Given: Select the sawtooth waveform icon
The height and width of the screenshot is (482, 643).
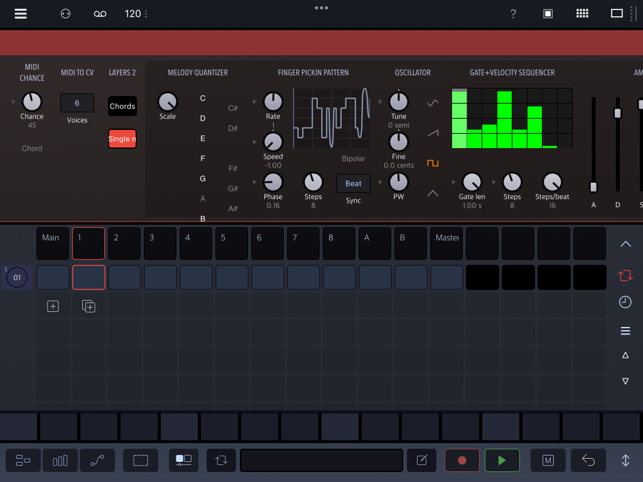Looking at the screenshot, I should pyautogui.click(x=433, y=133).
